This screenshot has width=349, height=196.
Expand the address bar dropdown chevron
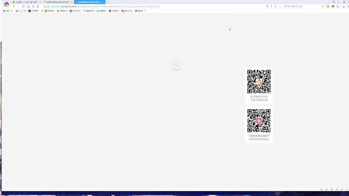(281, 7)
